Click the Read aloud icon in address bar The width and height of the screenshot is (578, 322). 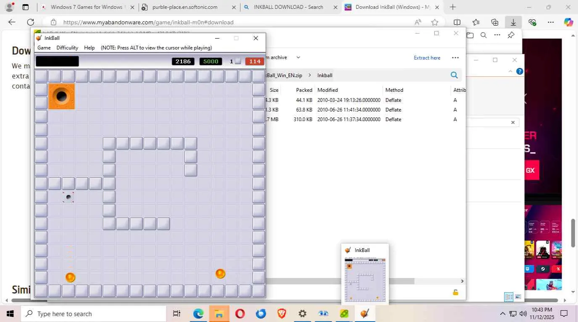(x=418, y=22)
